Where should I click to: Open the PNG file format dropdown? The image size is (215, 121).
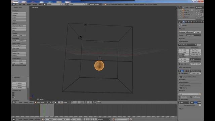tap(184, 103)
